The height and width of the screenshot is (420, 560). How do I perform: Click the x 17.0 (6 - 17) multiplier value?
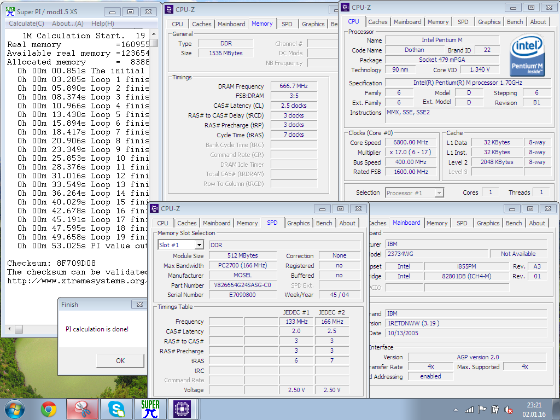411,152
